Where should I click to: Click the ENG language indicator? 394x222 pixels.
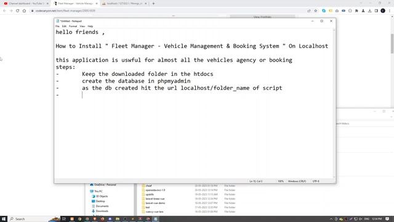[x=367, y=219]
